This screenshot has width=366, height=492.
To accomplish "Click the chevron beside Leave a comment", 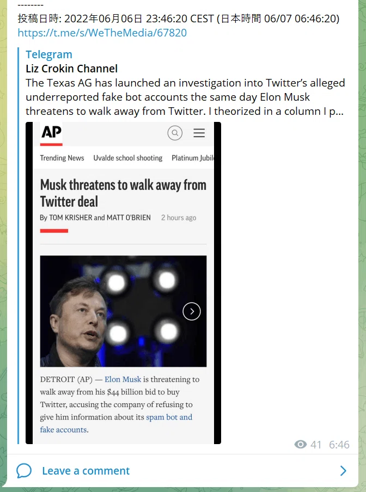I will (x=343, y=471).
